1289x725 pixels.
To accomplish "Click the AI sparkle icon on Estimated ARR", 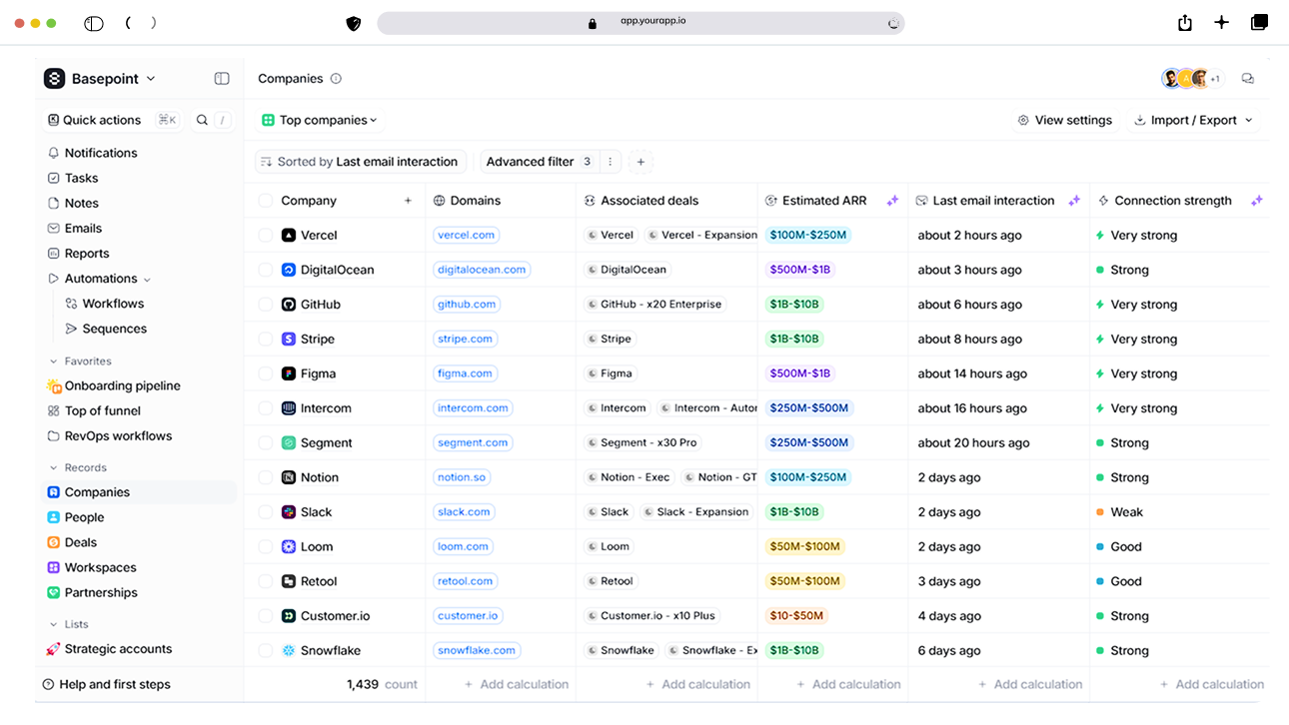I will (x=891, y=201).
